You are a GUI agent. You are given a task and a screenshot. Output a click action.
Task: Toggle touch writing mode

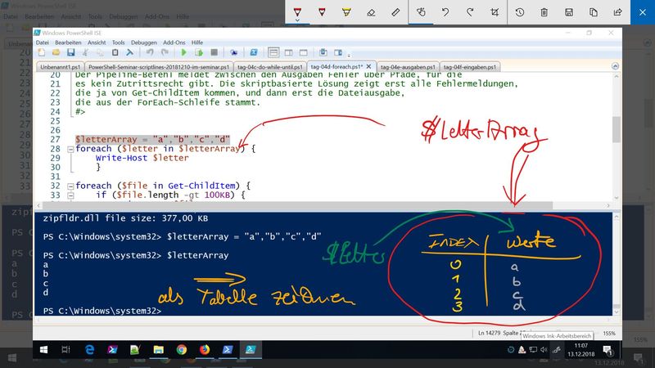[x=421, y=12]
